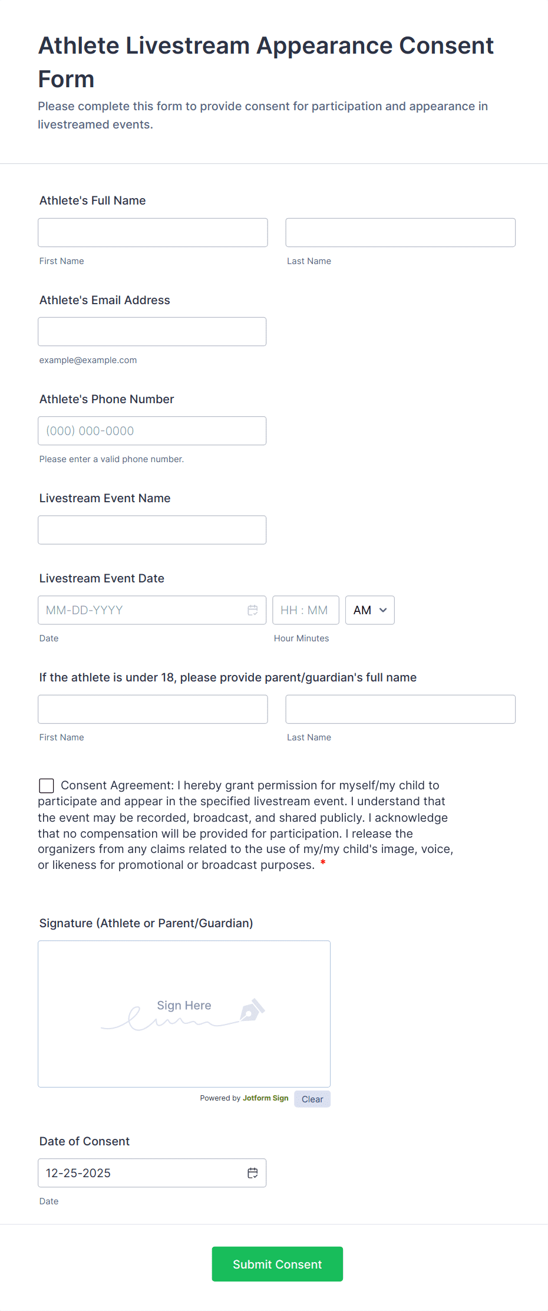Open the Livestream Event Date calendar picker
The width and height of the screenshot is (548, 1311).
click(x=253, y=610)
